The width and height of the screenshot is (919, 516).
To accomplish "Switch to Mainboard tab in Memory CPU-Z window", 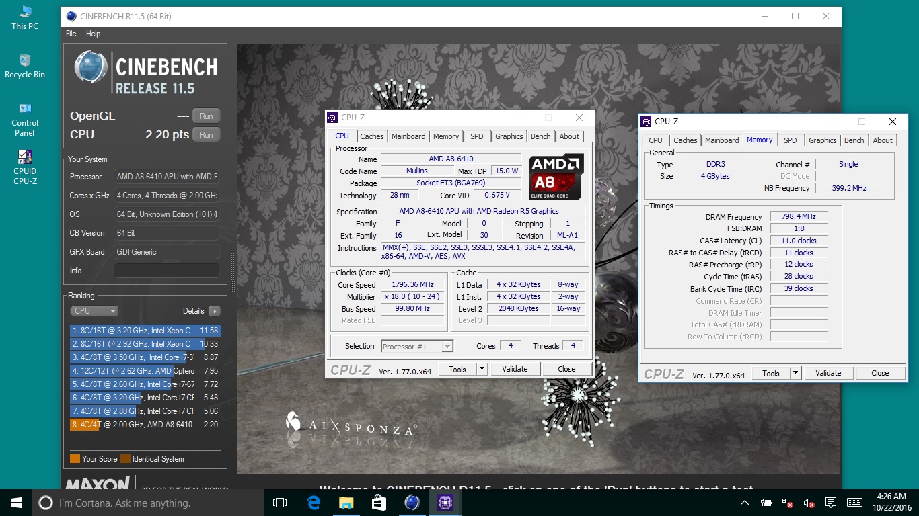I will coord(722,140).
